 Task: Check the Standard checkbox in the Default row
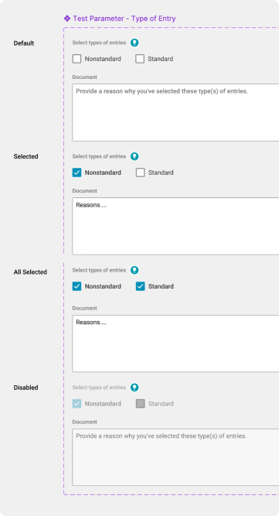(140, 59)
